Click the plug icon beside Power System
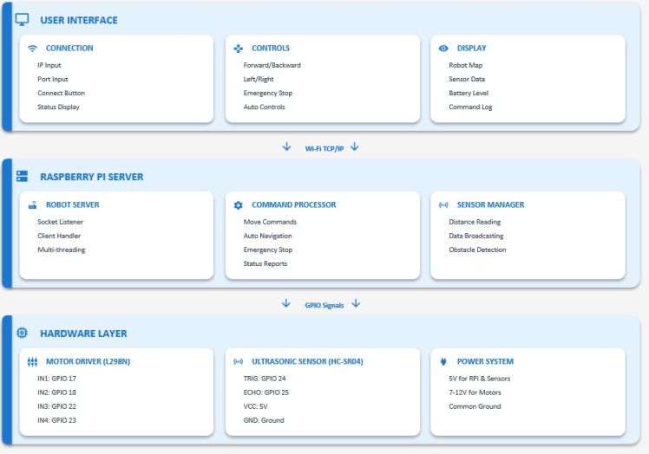The width and height of the screenshot is (649, 454). click(x=443, y=362)
